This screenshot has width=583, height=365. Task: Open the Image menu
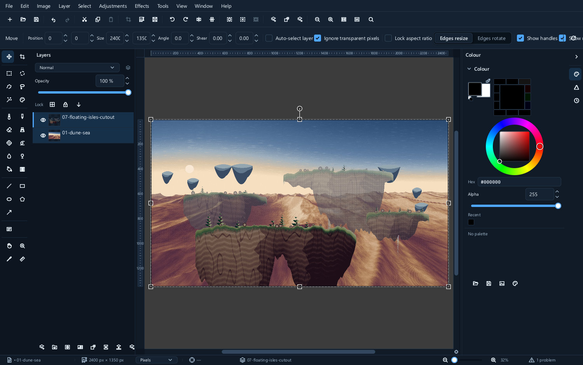[44, 6]
